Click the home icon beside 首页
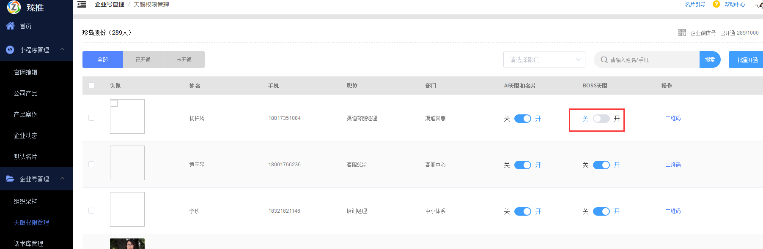763x249 pixels. coord(11,26)
